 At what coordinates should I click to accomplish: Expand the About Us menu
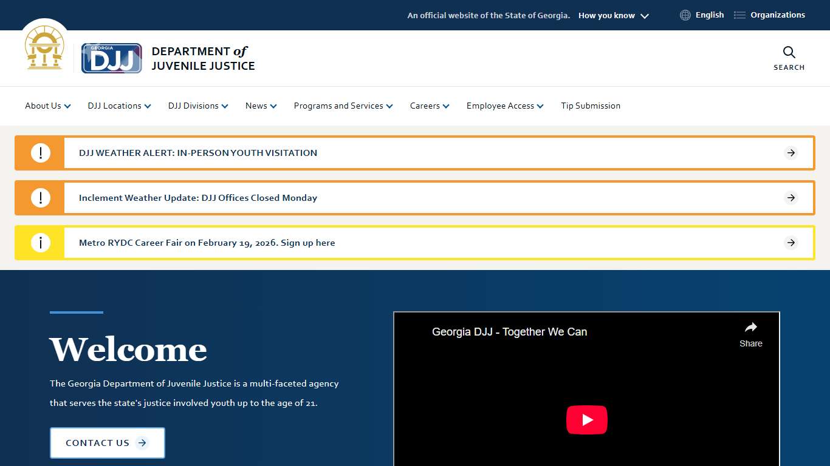pos(48,106)
